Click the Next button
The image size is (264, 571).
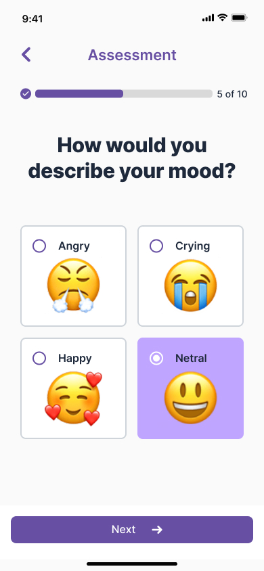point(132,530)
